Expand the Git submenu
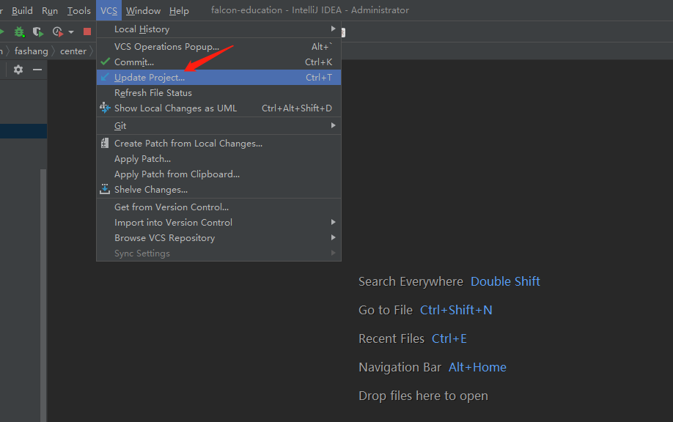This screenshot has width=673, height=422. 220,125
